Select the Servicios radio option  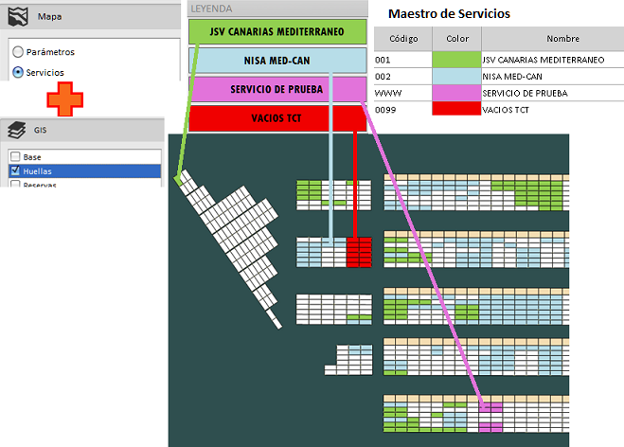pyautogui.click(x=18, y=72)
